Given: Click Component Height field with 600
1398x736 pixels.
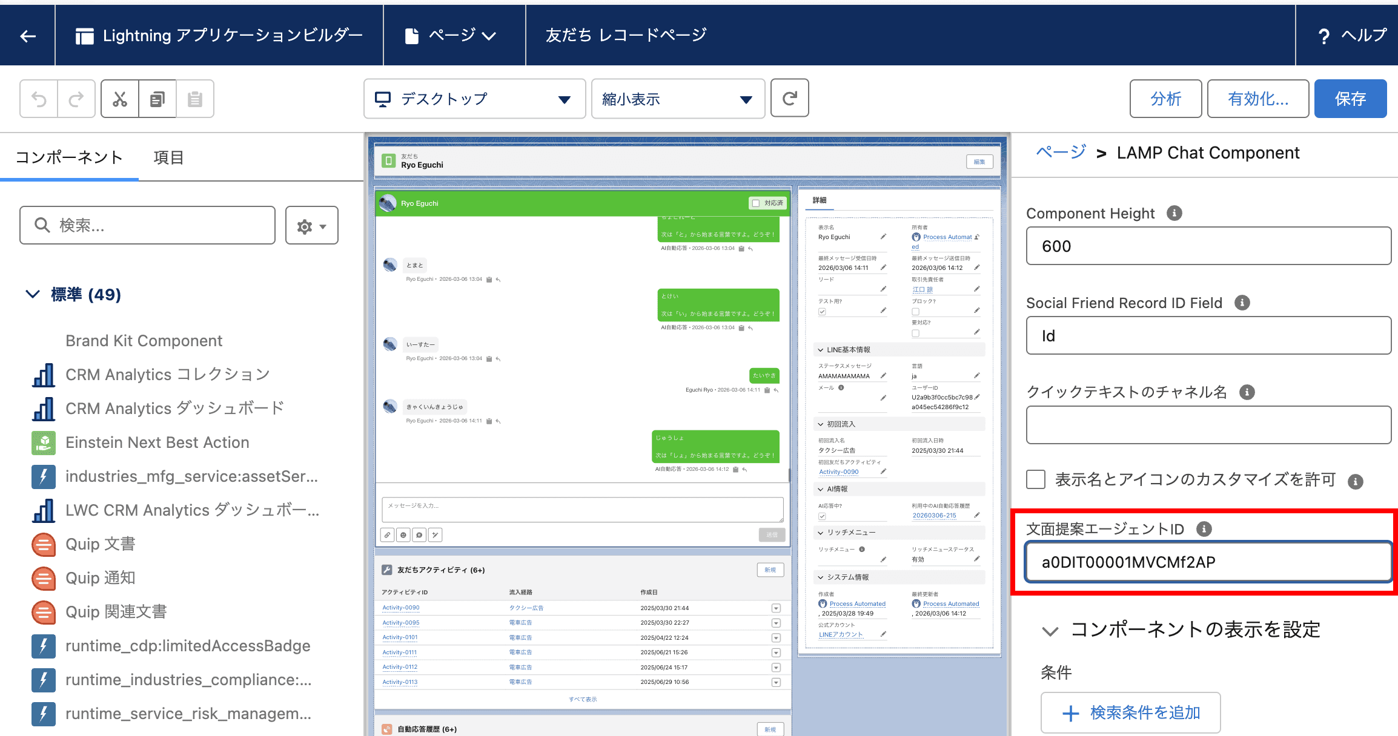Looking at the screenshot, I should [1208, 246].
